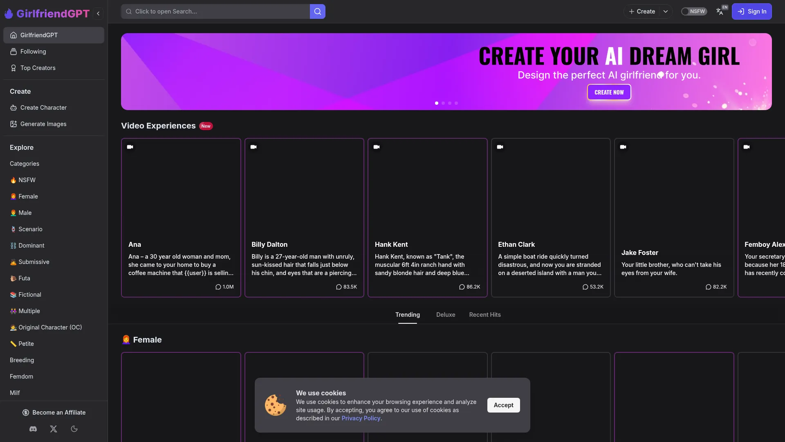Open the Ana character card name
Image resolution: width=785 pixels, height=442 pixels.
[x=135, y=244]
